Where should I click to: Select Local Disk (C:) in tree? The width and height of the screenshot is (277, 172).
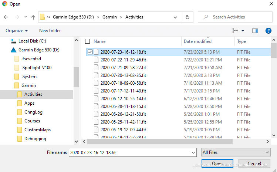32,41
